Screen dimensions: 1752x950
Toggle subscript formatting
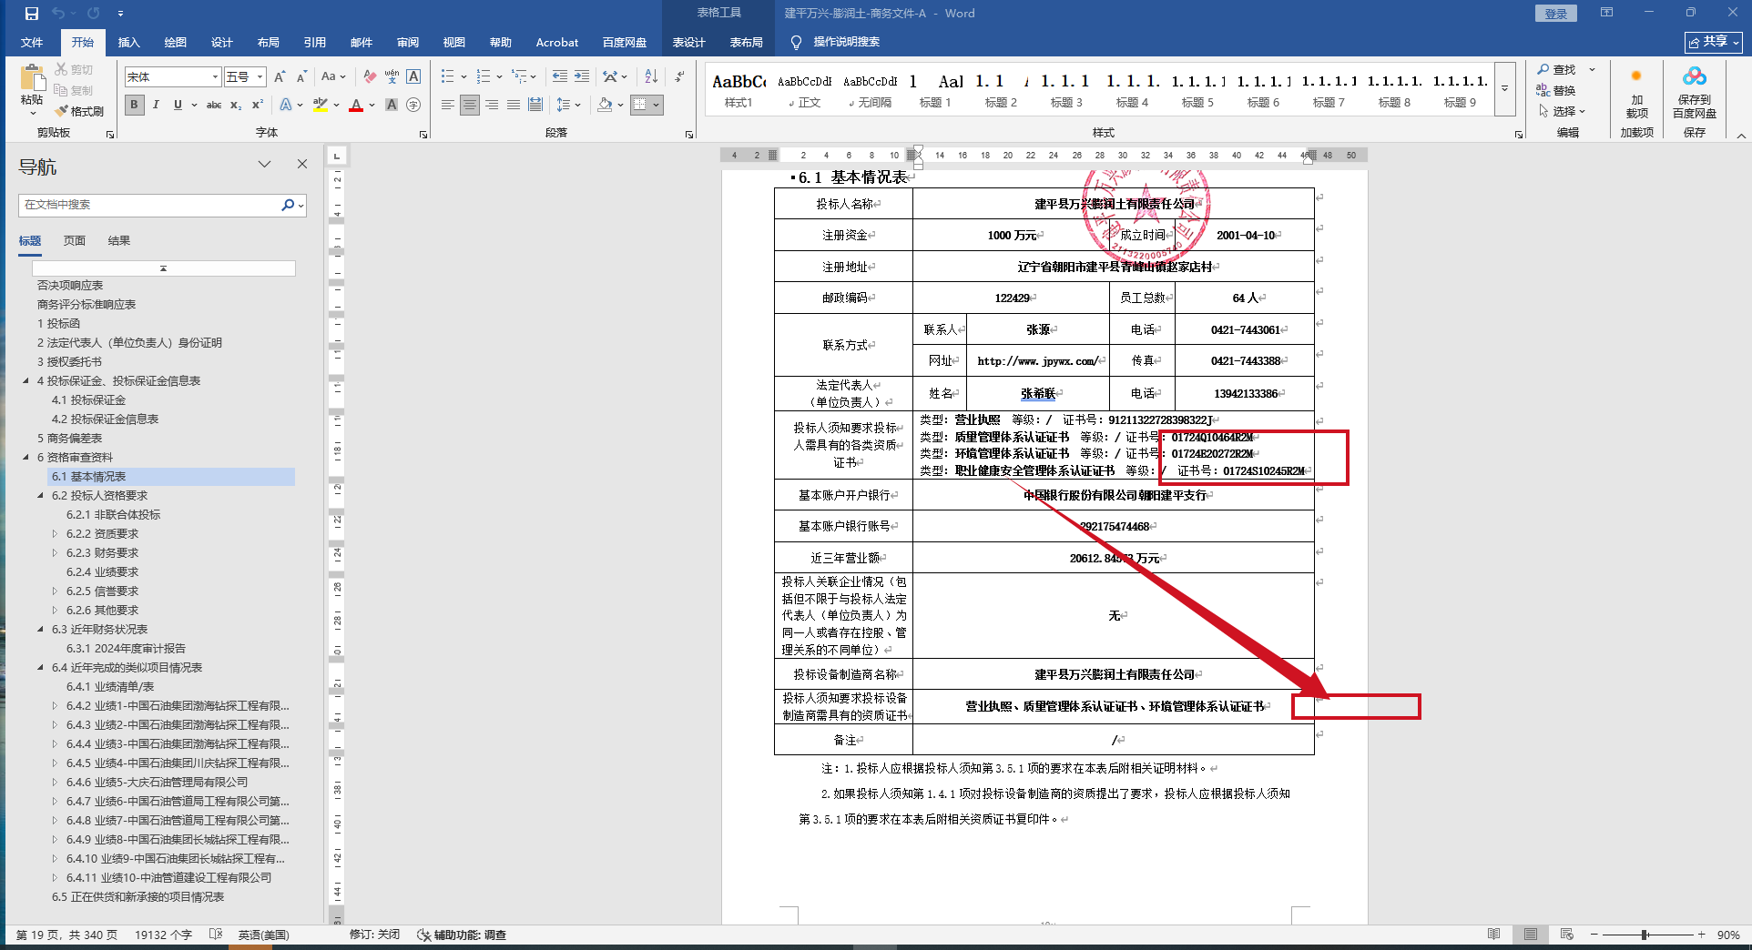click(236, 105)
